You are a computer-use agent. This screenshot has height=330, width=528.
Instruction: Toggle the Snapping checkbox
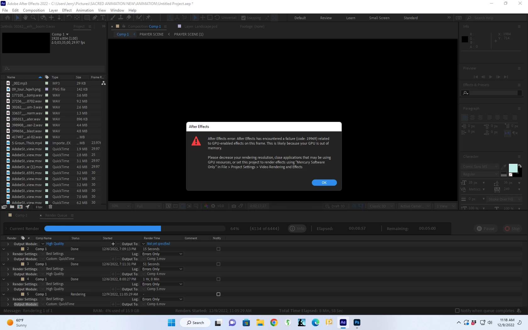click(243, 18)
